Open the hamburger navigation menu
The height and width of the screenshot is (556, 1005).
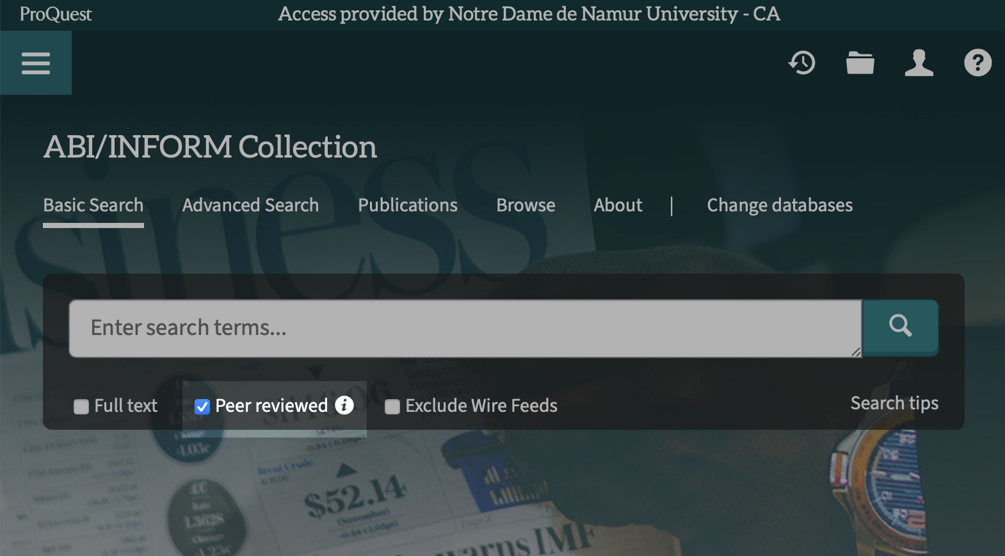pos(36,63)
